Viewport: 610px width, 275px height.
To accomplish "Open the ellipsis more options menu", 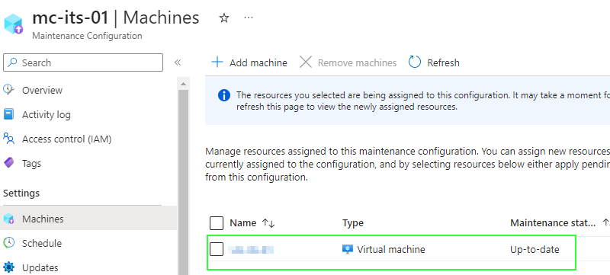I will (249, 18).
